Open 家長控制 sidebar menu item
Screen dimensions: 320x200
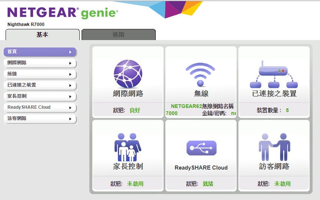tap(40, 96)
